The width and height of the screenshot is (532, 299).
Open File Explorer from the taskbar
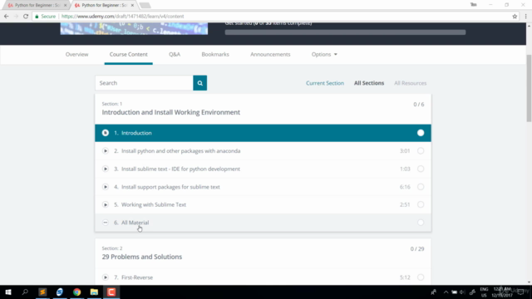(94, 292)
